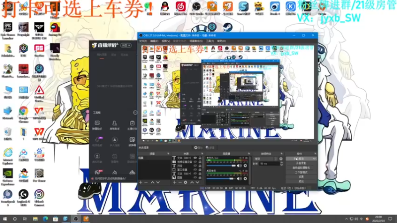Adjust the Mic/Aux volume slider
This screenshot has height=223, width=397.
tap(221, 166)
